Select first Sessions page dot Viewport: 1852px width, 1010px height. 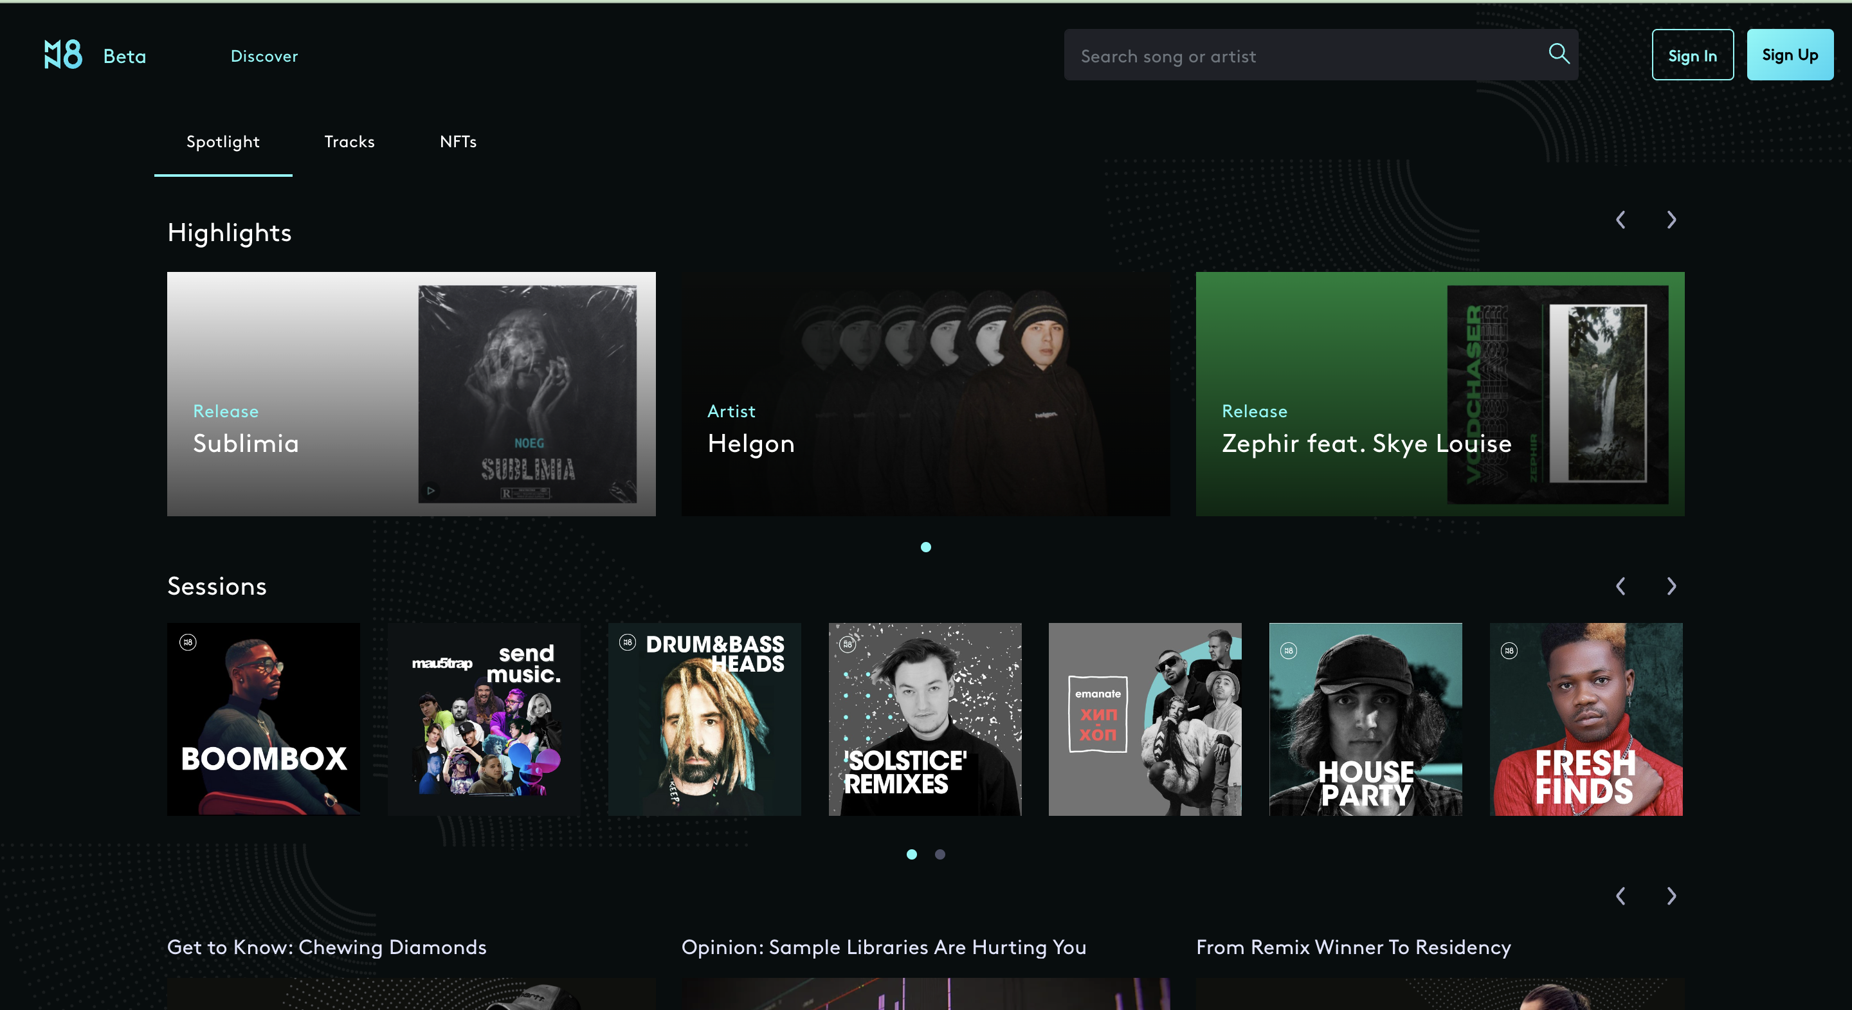point(912,854)
